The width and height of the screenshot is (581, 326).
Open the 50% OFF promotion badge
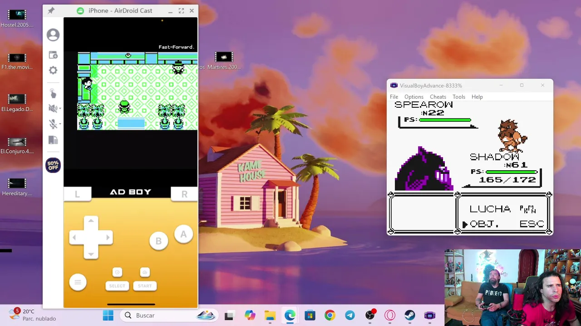(53, 165)
